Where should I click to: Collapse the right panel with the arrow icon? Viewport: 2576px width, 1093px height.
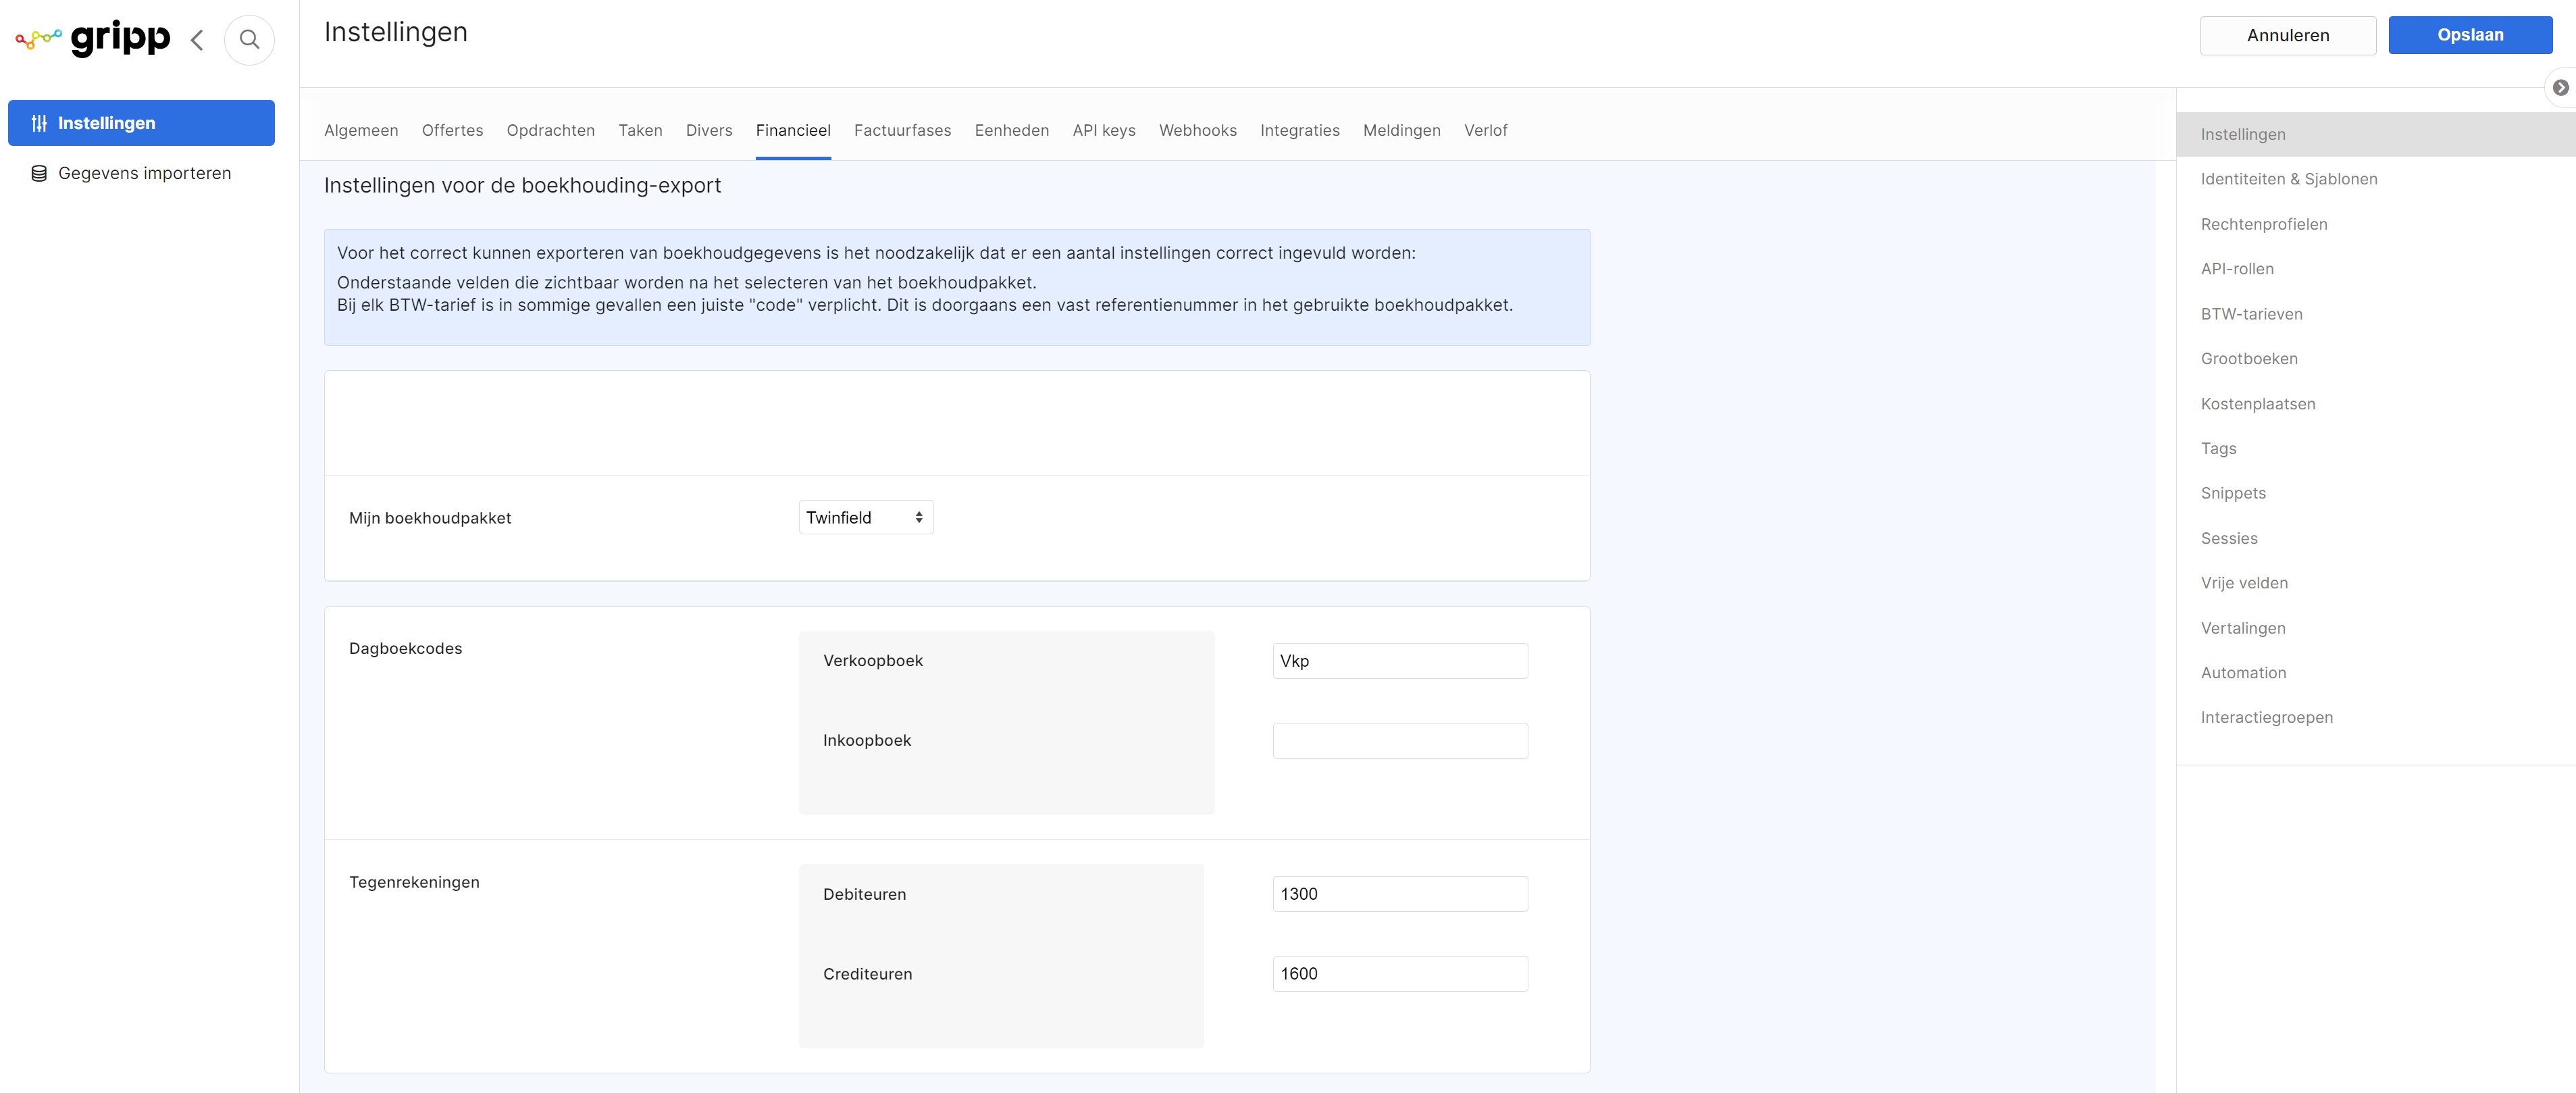2560,88
